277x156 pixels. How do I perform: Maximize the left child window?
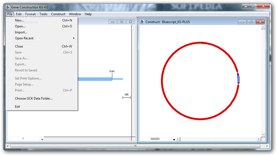(x=122, y=22)
